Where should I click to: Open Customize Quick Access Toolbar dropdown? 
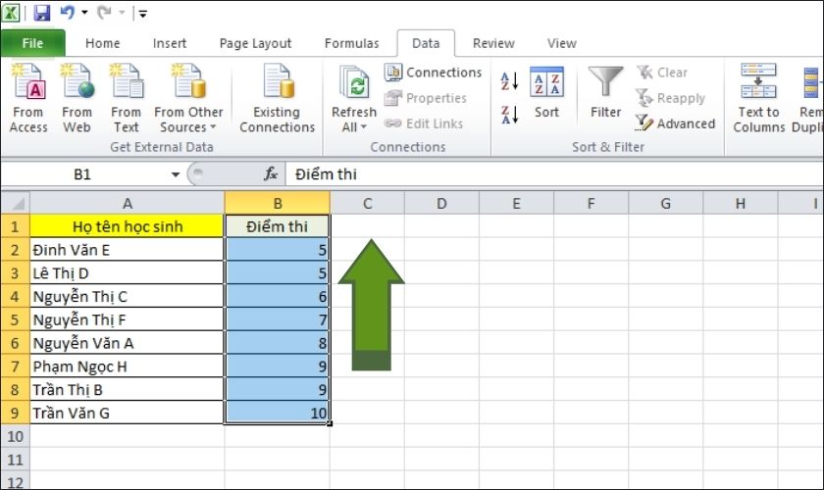pos(143,13)
